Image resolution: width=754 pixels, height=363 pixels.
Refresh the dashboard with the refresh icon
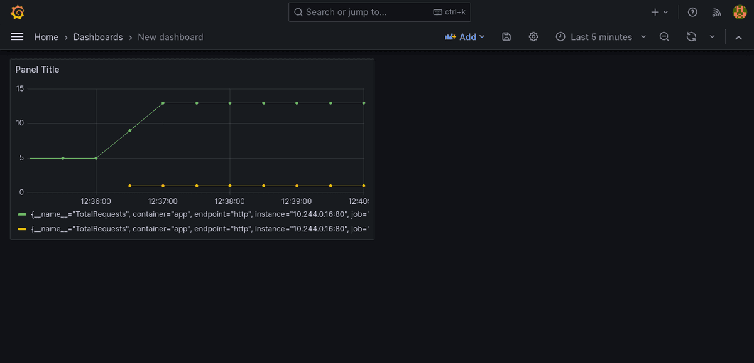(691, 37)
